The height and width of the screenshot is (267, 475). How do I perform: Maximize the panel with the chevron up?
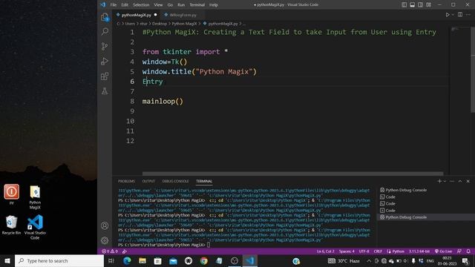tap(460, 181)
